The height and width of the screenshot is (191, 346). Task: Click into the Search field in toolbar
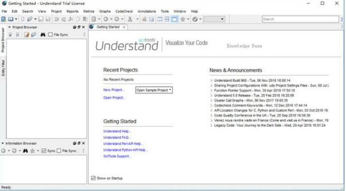tap(301, 19)
